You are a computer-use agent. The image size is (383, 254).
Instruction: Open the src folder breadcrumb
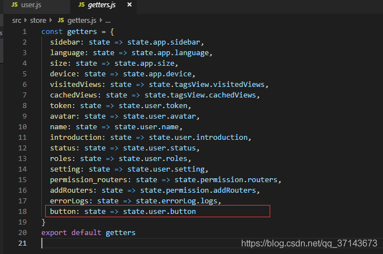pyautogui.click(x=18, y=21)
